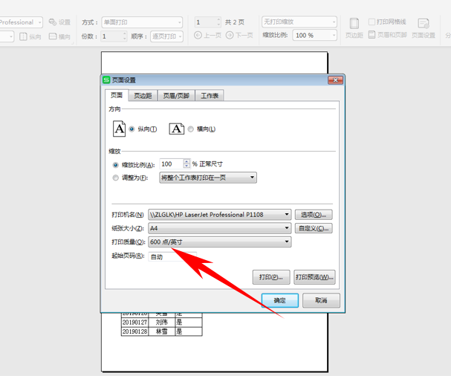The image size is (451, 376).
Task: Click the page number spinner arrows
Action: pos(218,22)
